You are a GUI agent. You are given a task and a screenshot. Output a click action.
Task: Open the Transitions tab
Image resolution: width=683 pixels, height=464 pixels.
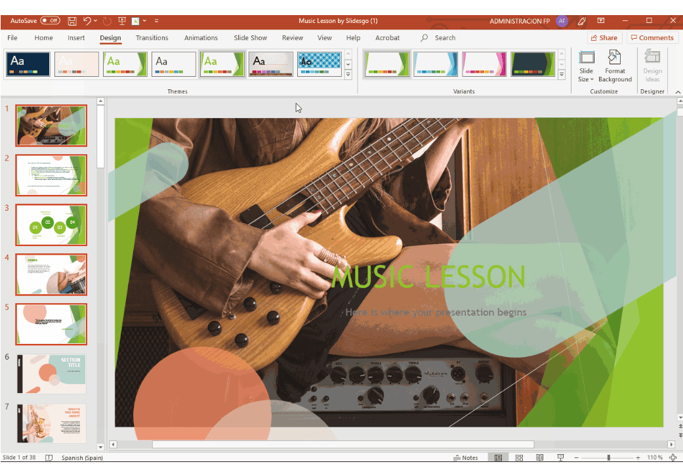pyautogui.click(x=152, y=38)
